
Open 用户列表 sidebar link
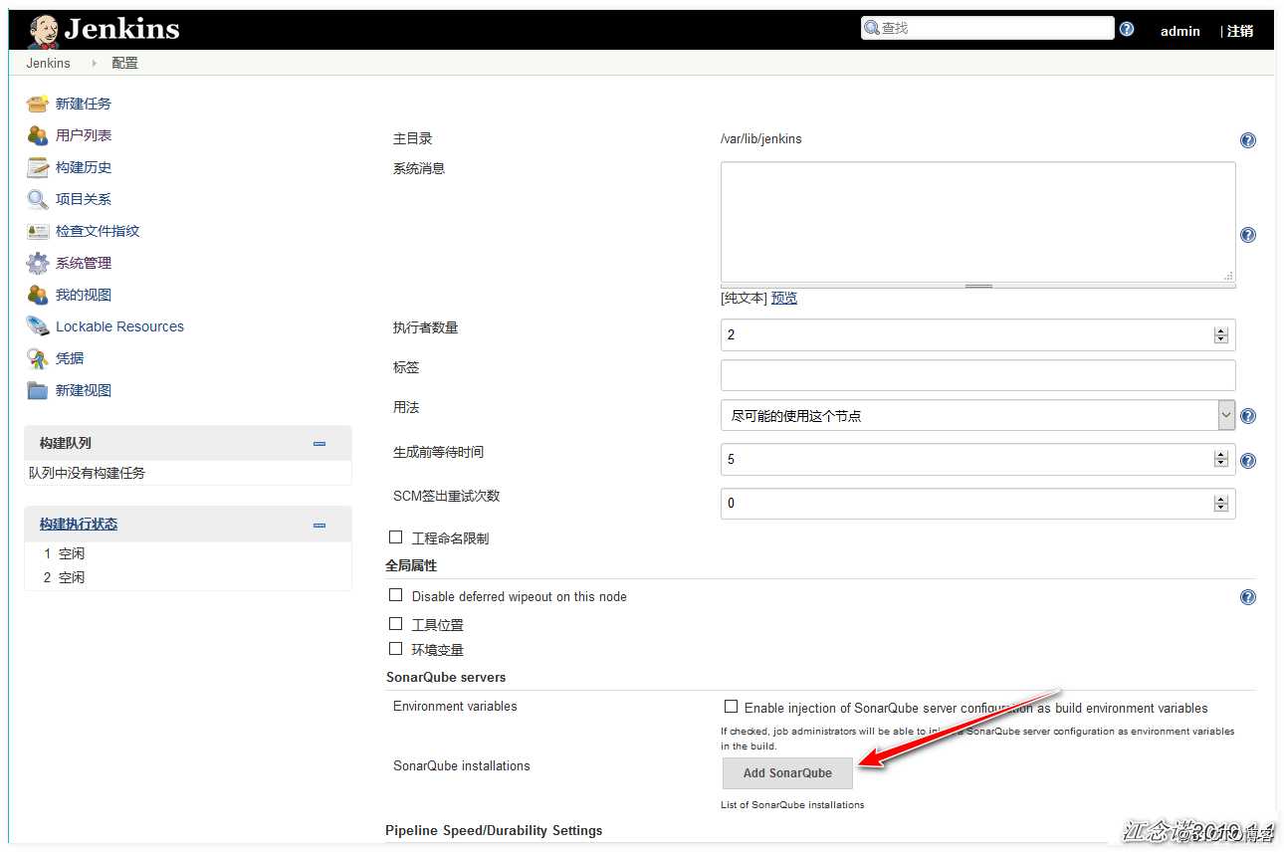point(84,135)
